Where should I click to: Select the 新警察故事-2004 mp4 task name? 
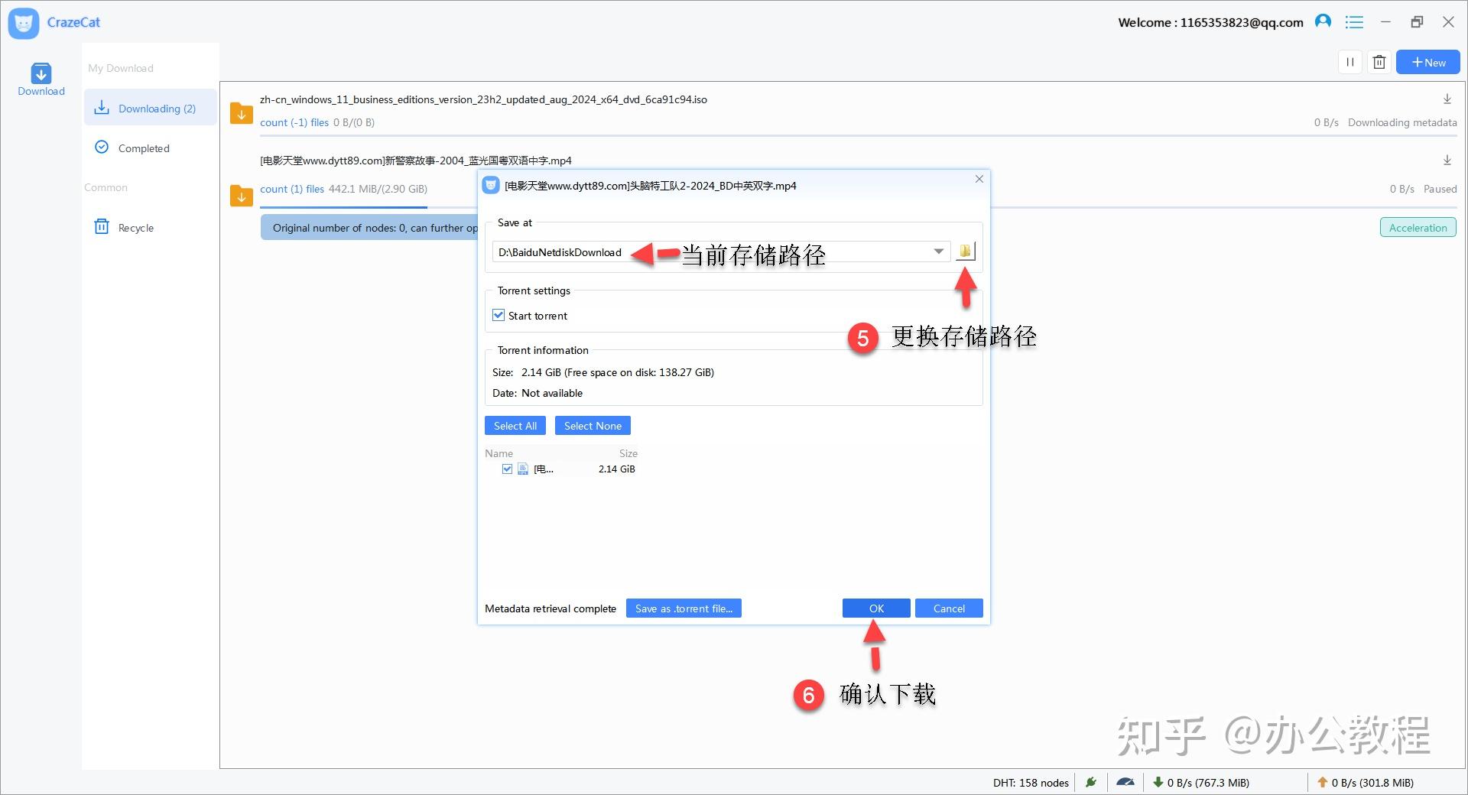tap(416, 161)
